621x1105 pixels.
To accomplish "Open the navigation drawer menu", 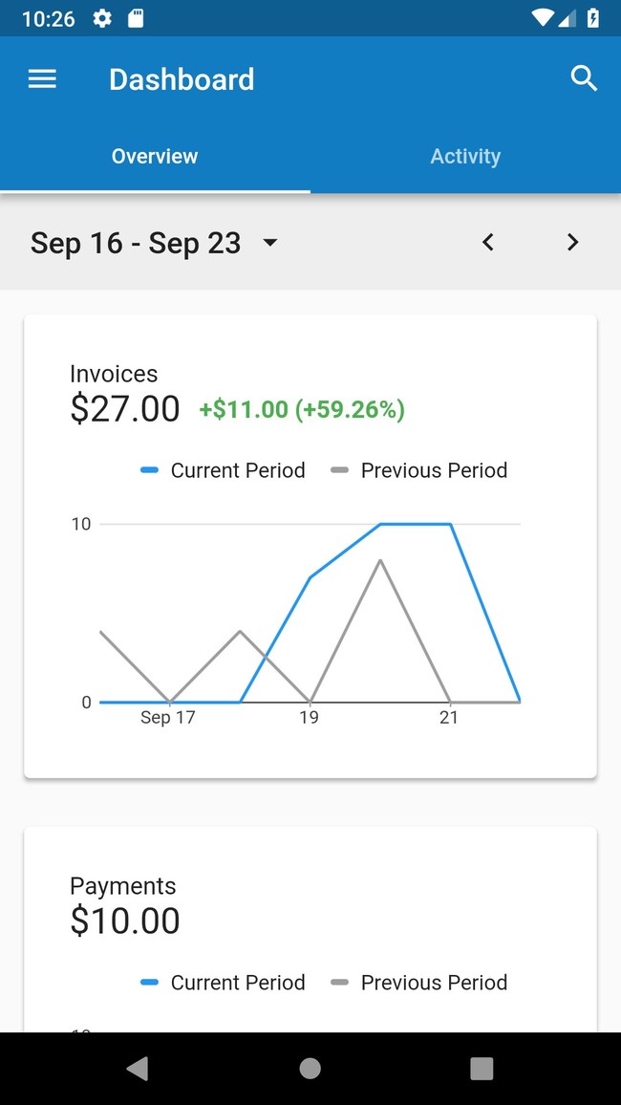I will (x=42, y=78).
